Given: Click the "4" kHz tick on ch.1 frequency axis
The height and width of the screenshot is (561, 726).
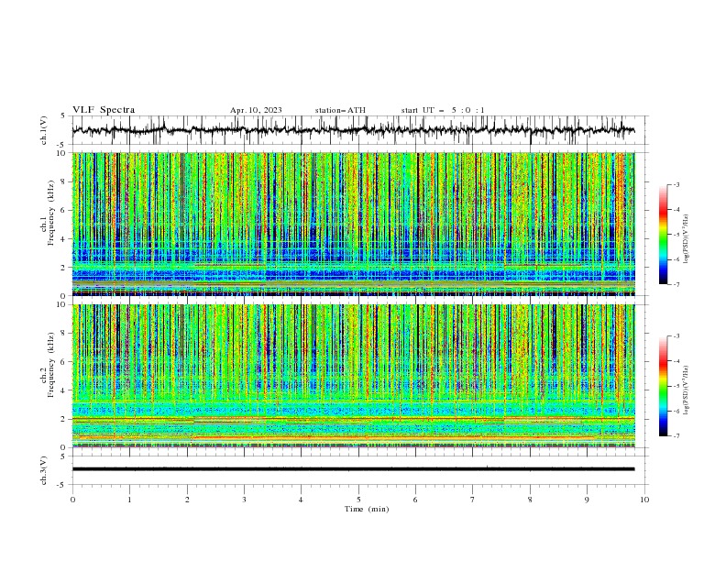Looking at the screenshot, I should pyautogui.click(x=64, y=239).
